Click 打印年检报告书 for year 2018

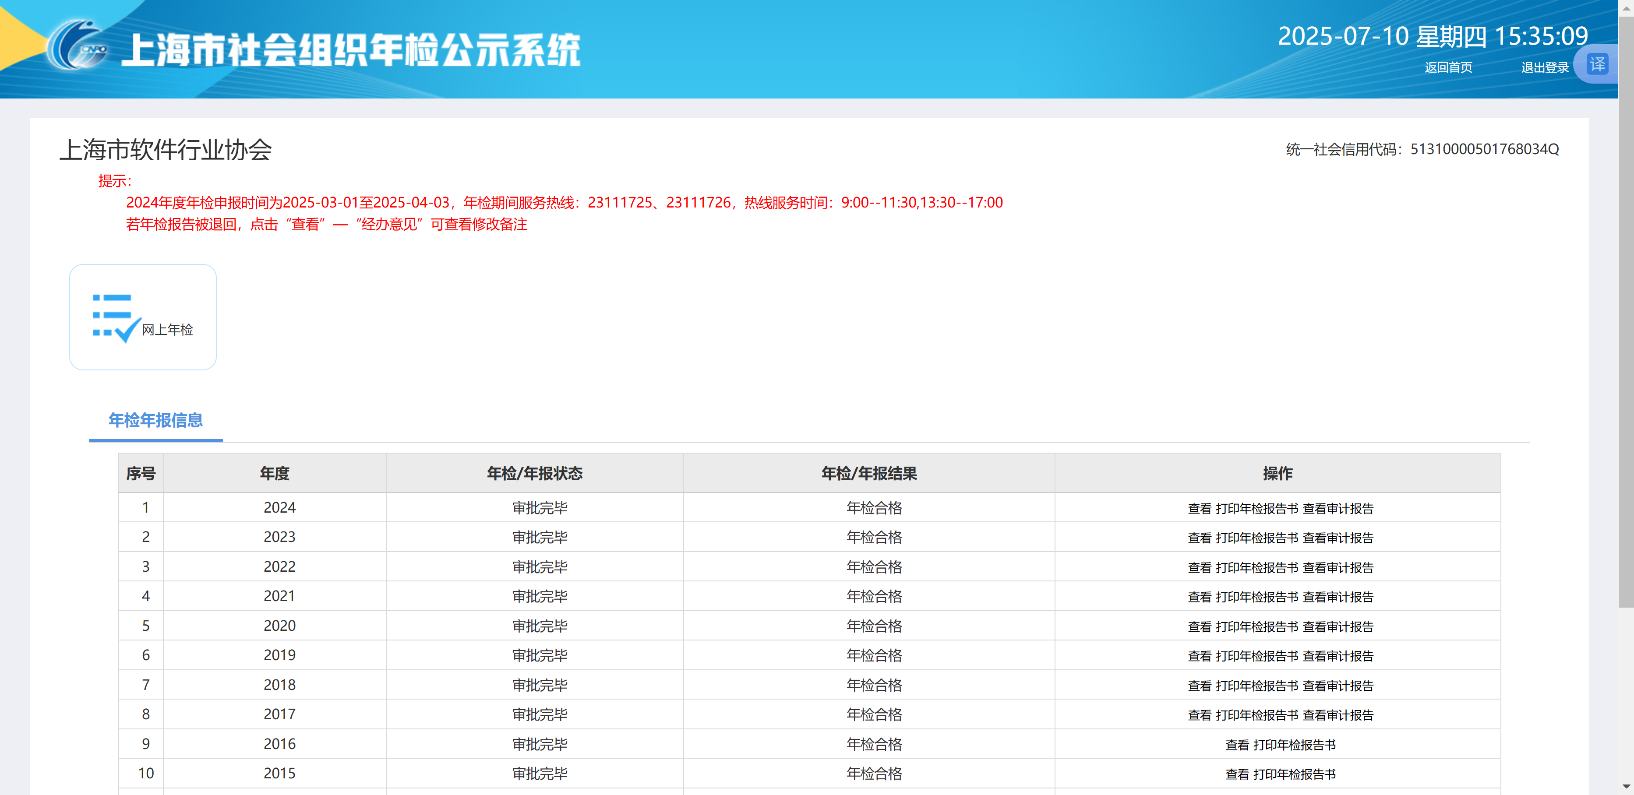pyautogui.click(x=1256, y=685)
